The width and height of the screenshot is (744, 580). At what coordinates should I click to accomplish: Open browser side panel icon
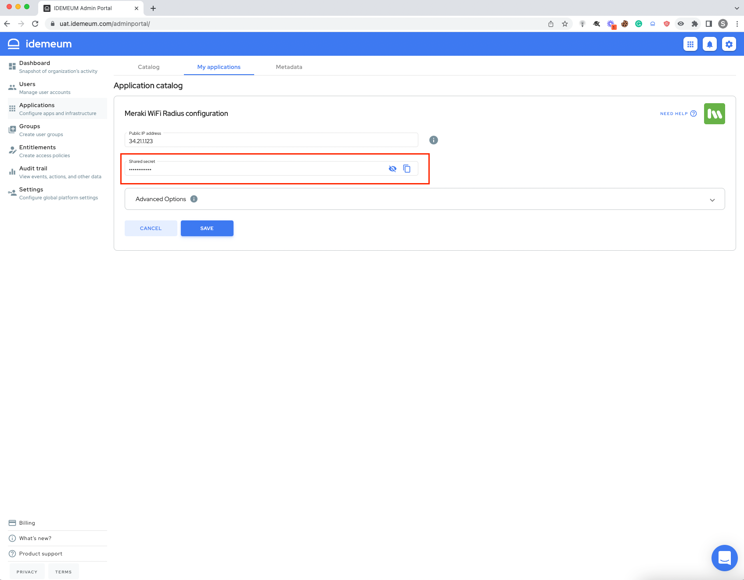(x=709, y=24)
